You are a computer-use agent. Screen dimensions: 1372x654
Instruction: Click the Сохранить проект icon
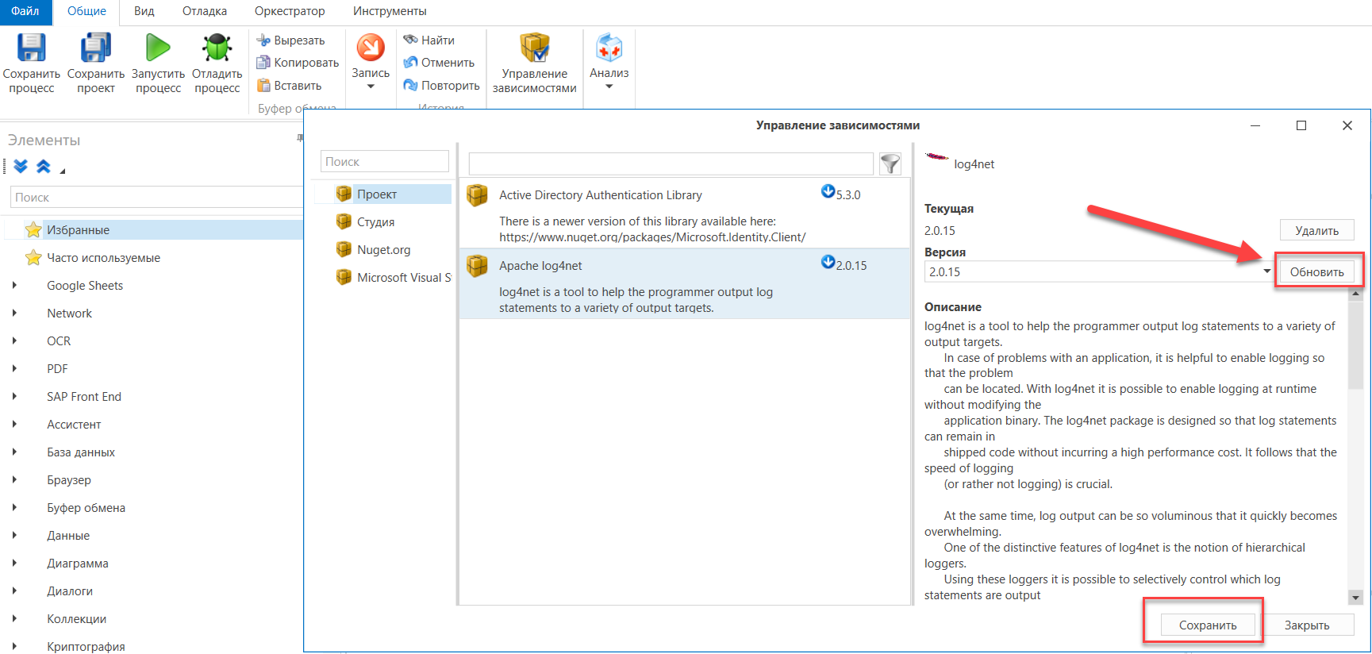pos(95,48)
